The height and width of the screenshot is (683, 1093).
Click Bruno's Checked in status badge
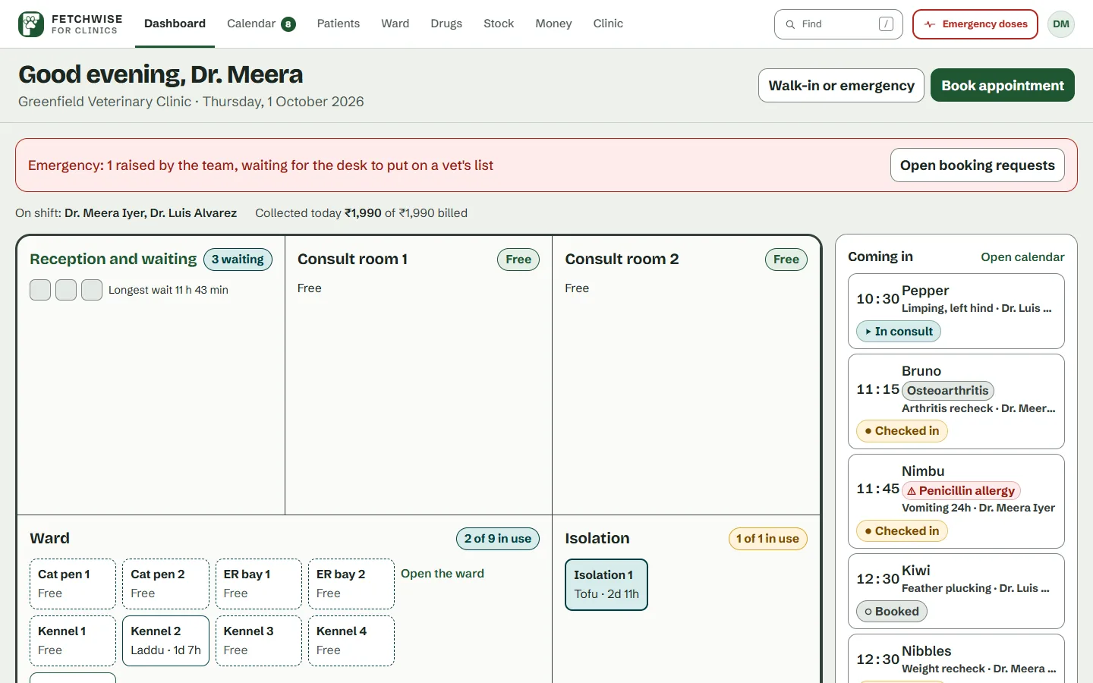coord(902,431)
